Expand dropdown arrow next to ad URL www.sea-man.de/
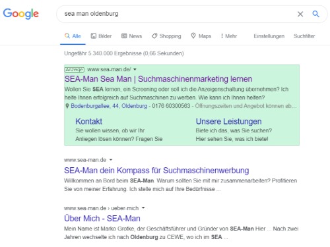 135,70
